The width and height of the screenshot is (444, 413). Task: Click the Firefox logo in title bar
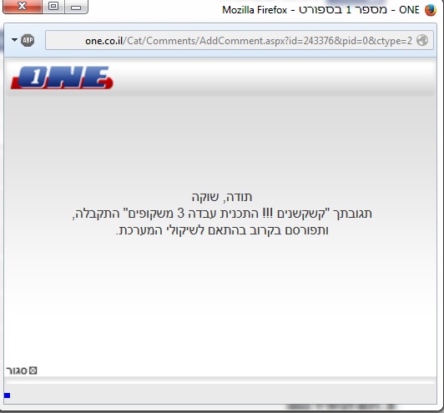click(431, 10)
